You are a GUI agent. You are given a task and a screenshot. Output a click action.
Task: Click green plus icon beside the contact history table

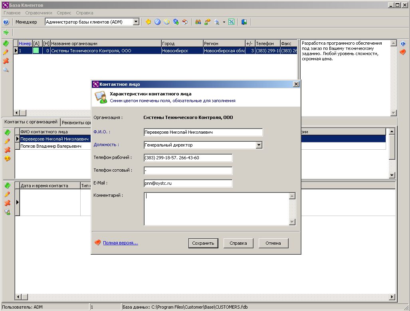tap(7, 186)
